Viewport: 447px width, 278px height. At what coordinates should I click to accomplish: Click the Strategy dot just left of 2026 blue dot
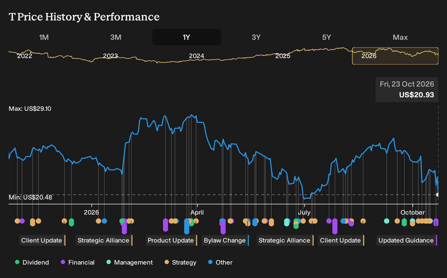point(98,221)
